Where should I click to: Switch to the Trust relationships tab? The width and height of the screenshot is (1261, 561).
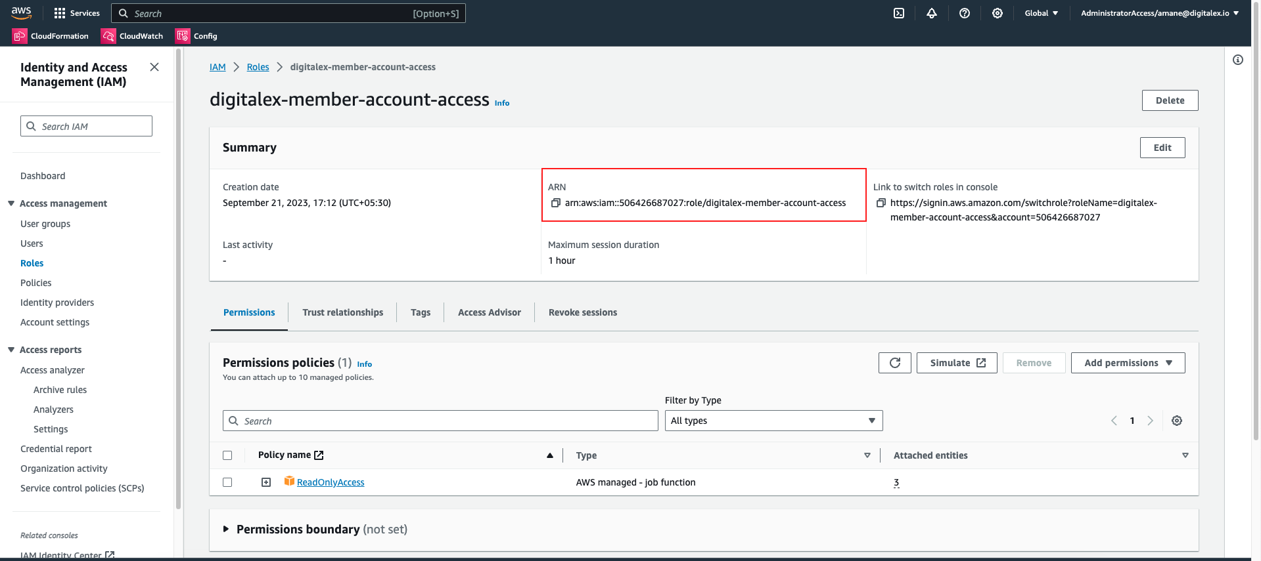coord(342,312)
